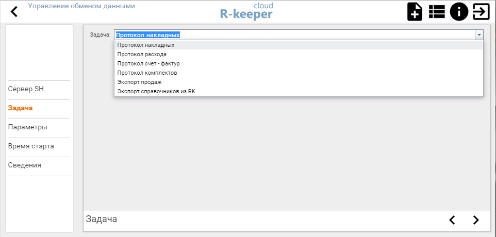Click the Задача combo box text field
The width and height of the screenshot is (496, 237).
point(294,35)
